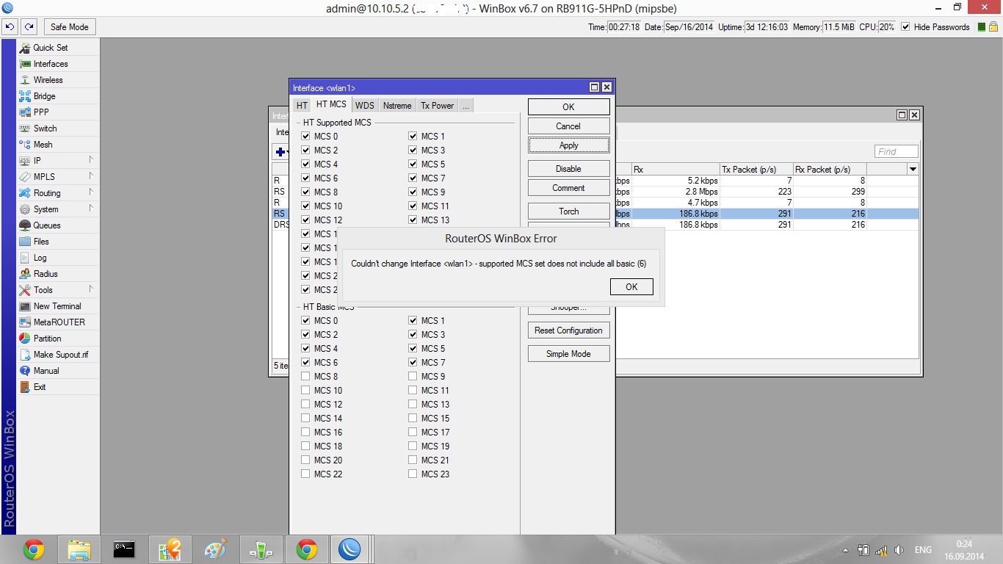The height and width of the screenshot is (564, 1003).
Task: Open the Bridge section icon in sidebar
Action: [25, 96]
